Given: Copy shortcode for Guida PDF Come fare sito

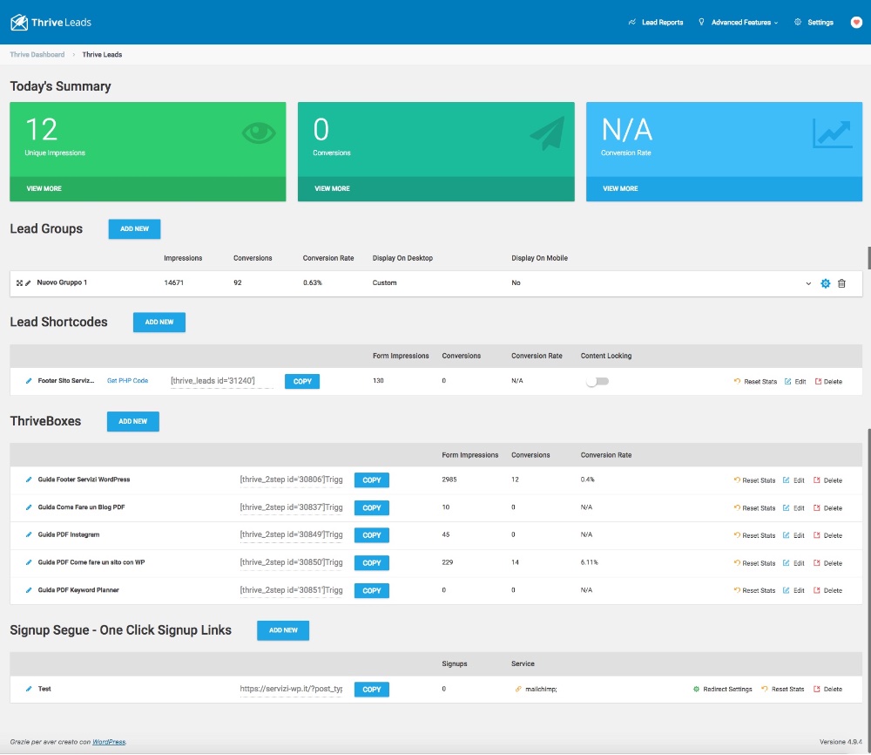Looking at the screenshot, I should 372,562.
